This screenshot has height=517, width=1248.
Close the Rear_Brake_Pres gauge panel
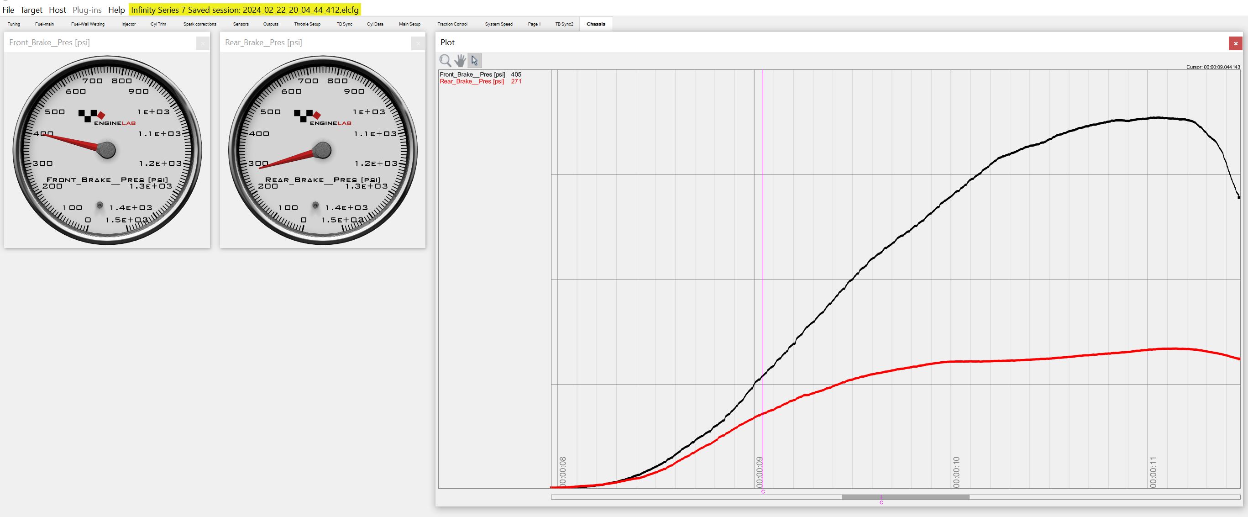418,43
